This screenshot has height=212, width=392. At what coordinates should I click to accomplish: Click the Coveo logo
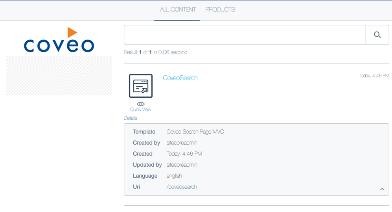pyautogui.click(x=59, y=39)
